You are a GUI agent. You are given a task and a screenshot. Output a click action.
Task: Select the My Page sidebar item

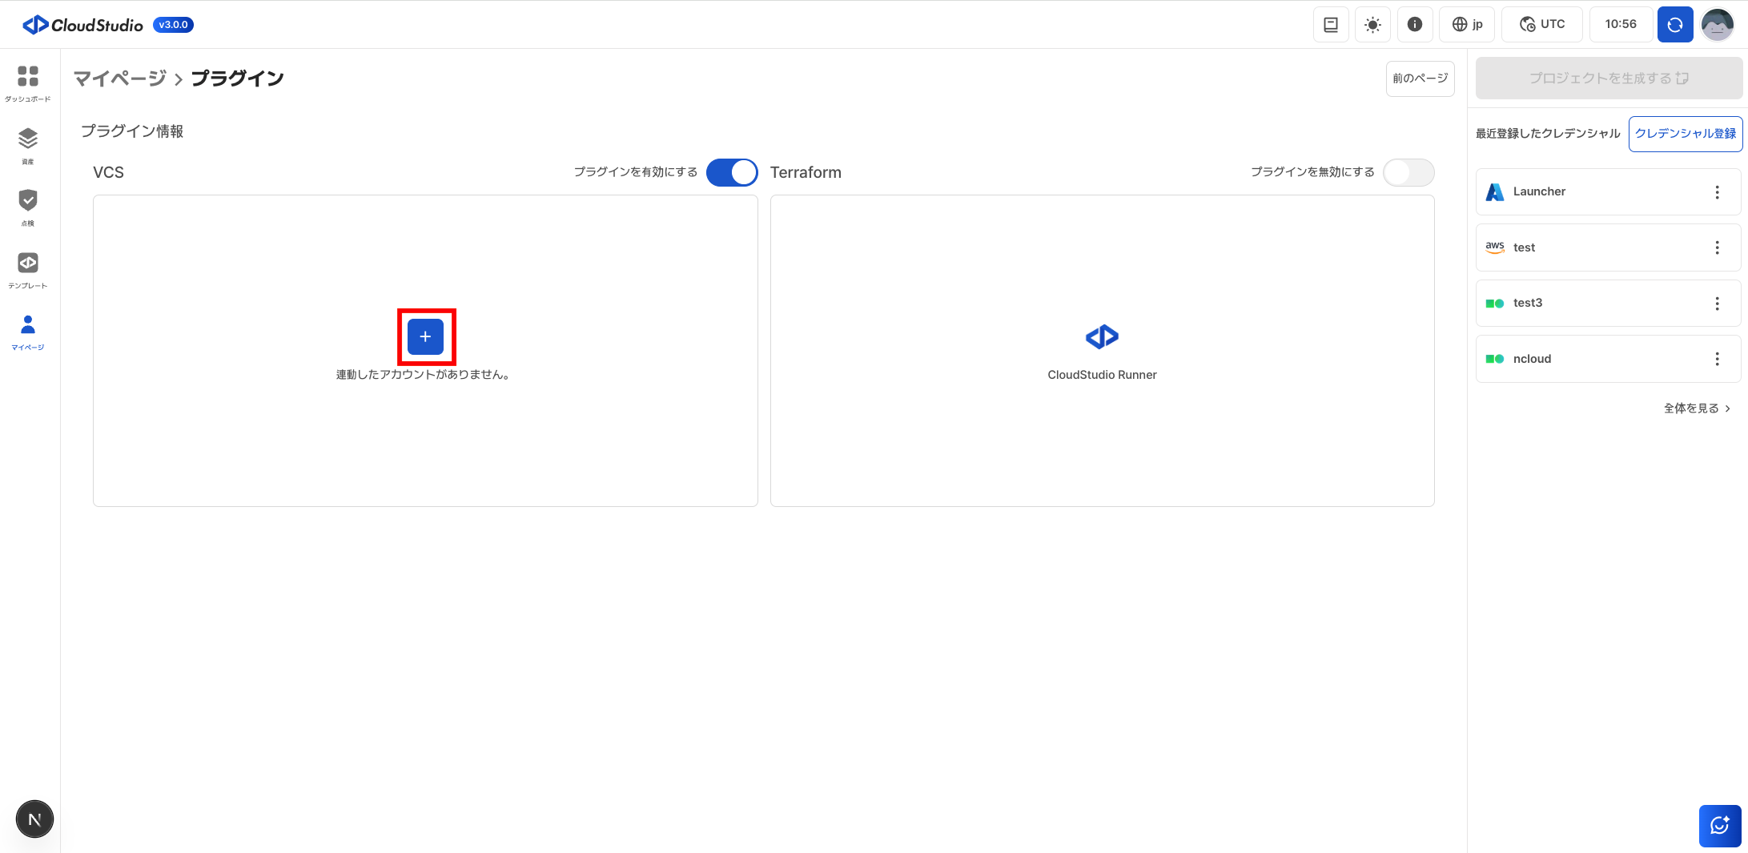[x=28, y=331]
